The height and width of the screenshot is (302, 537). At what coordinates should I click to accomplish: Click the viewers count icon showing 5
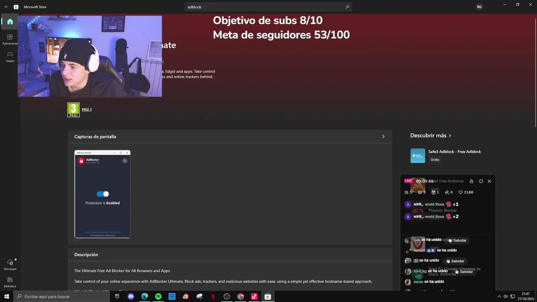(x=408, y=192)
